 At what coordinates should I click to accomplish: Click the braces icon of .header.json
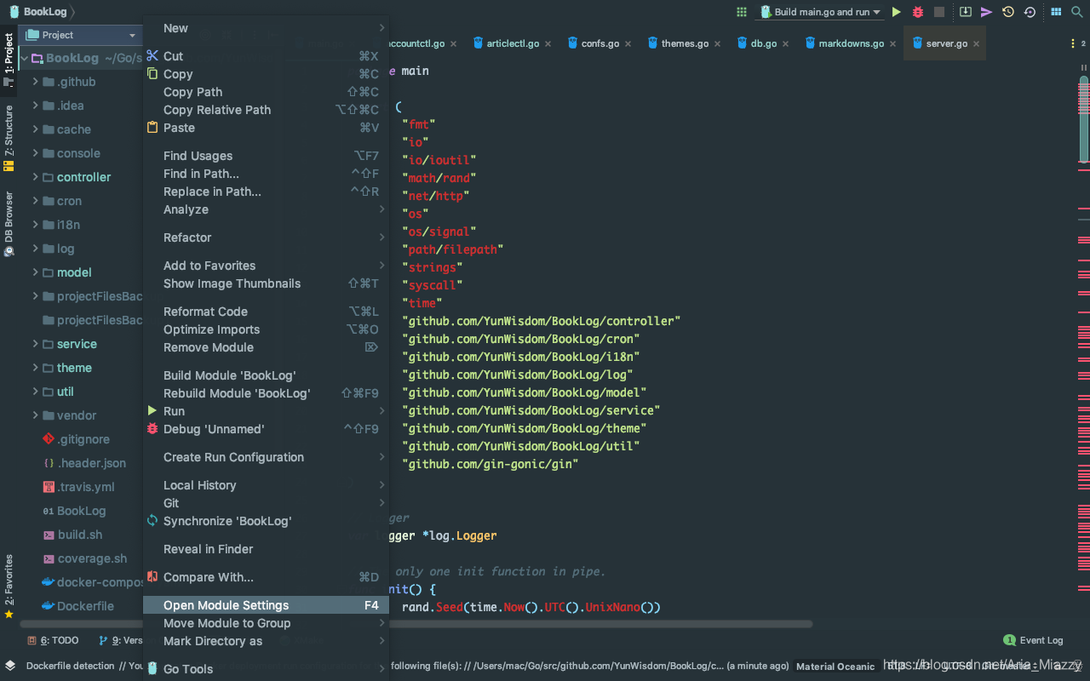pyautogui.click(x=49, y=463)
